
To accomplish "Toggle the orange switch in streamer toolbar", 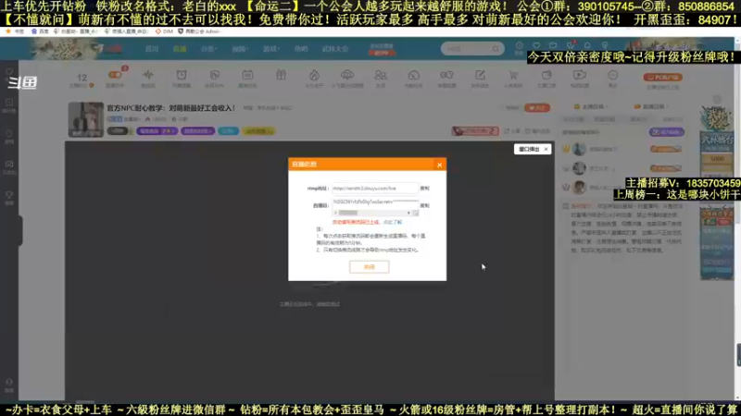I will pos(115,75).
